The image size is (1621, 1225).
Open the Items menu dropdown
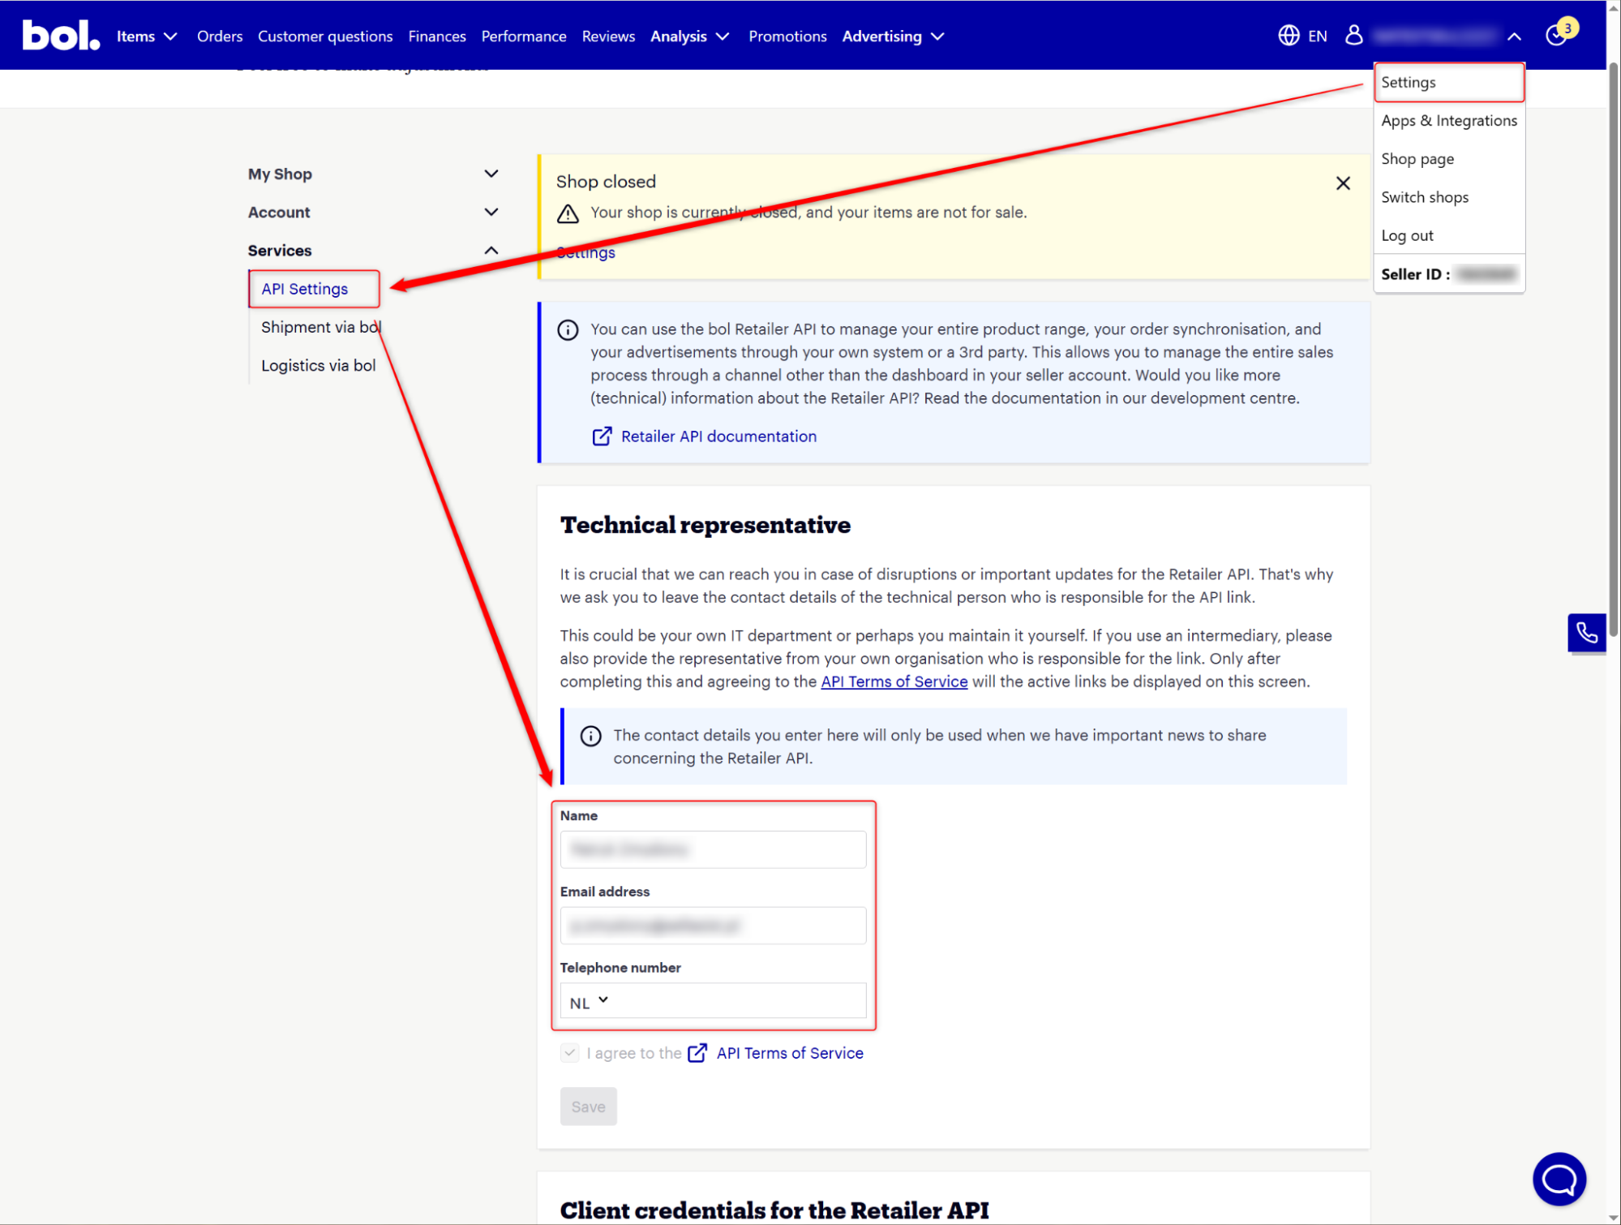tap(146, 37)
